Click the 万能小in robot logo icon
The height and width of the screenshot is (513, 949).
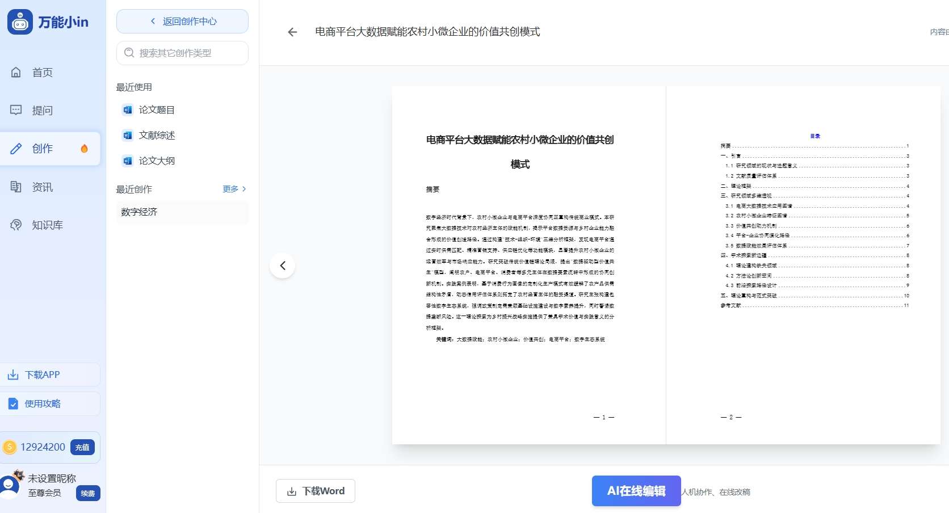[19, 21]
